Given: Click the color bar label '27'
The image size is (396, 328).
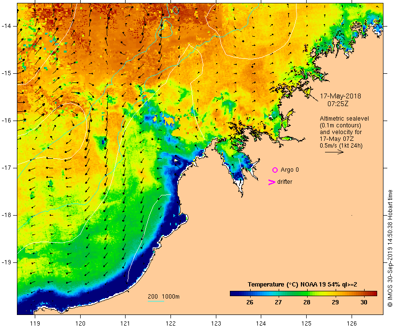Looking at the screenshot, I should click(278, 302).
